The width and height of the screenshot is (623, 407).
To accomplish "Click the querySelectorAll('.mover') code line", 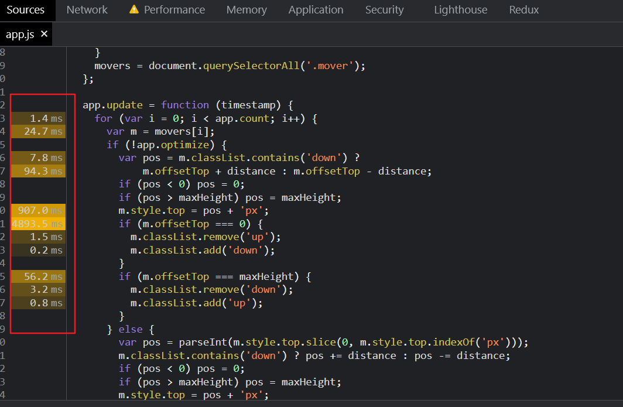I will [x=230, y=66].
